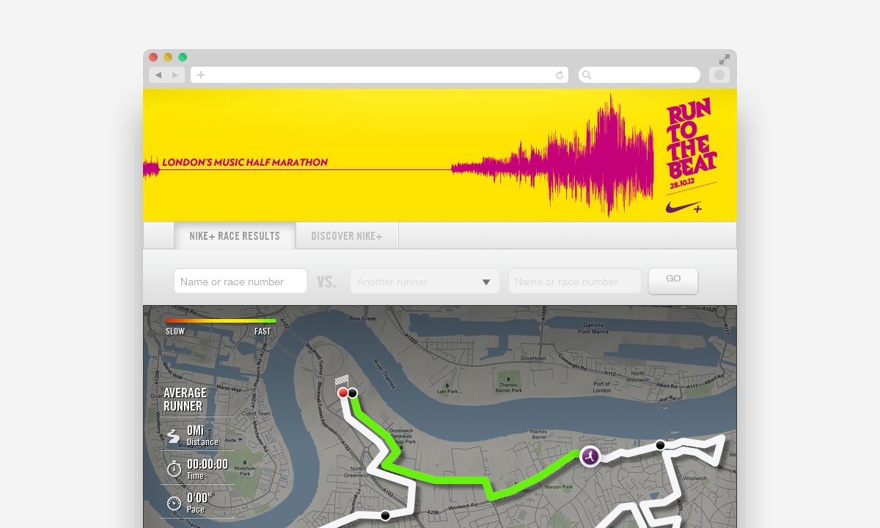Click the Name or race number input field
This screenshot has width=880, height=528.
click(x=240, y=281)
